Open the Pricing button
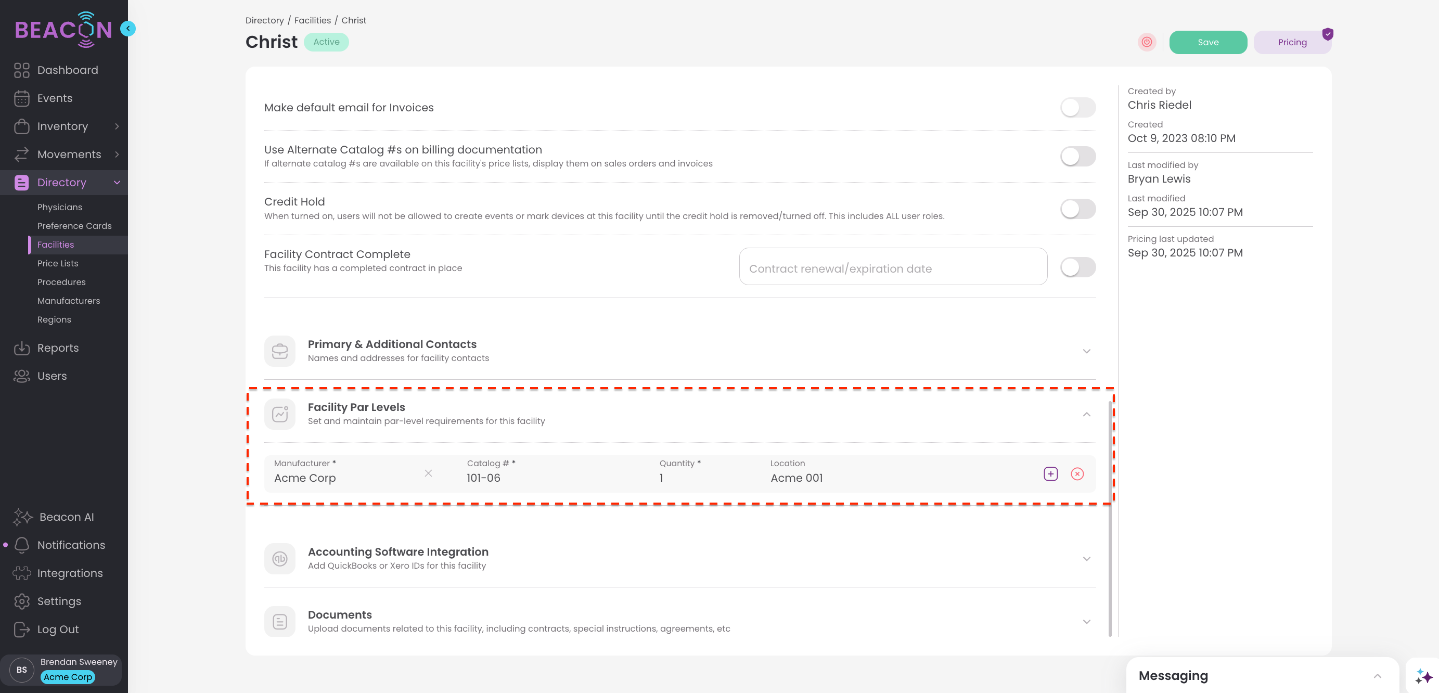The image size is (1439, 693). point(1292,42)
